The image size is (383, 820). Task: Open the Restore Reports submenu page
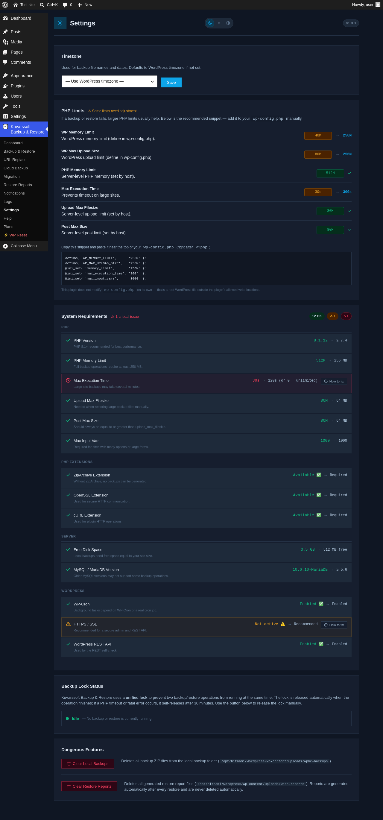coord(18,185)
